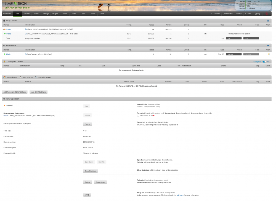Click the Boot Device paw icon
Viewport: 276px width, 201px height.
4,45
